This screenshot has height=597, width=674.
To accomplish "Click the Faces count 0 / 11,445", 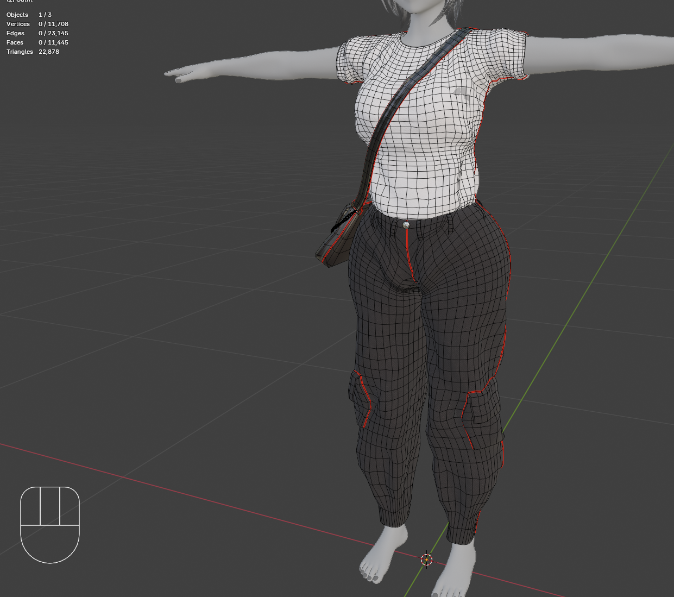I will (53, 42).
